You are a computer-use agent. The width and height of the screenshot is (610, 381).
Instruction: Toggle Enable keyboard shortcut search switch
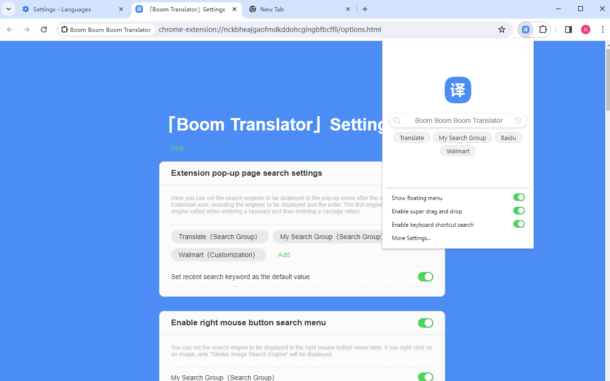click(519, 224)
